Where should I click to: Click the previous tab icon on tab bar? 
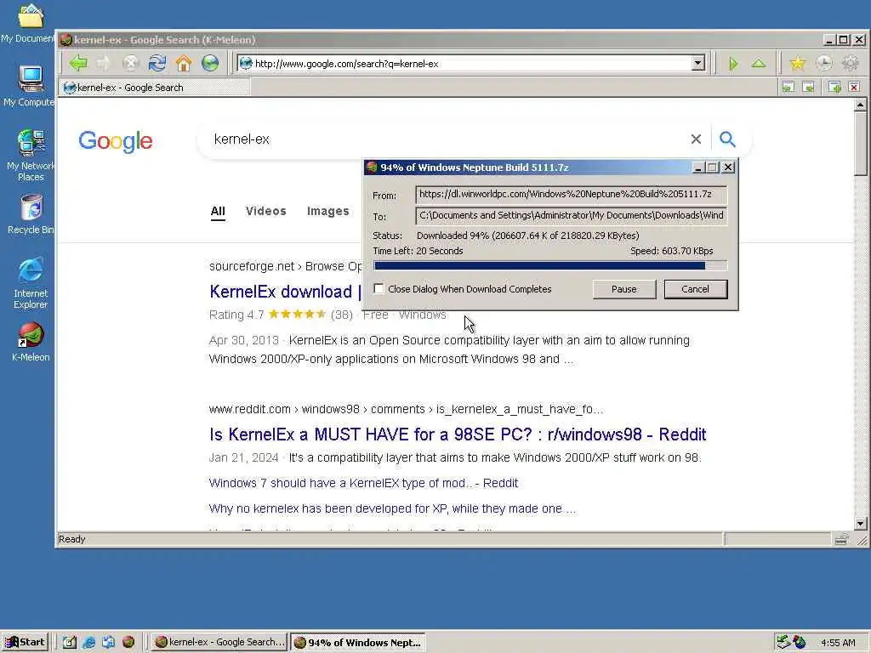[788, 88]
